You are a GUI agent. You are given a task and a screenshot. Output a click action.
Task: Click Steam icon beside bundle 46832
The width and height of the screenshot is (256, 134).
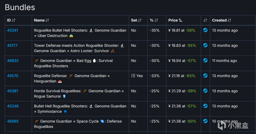[x=205, y=61]
